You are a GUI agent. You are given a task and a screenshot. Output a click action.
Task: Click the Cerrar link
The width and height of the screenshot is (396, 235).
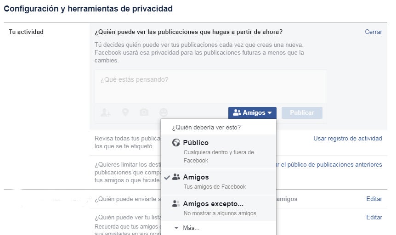point(373,32)
